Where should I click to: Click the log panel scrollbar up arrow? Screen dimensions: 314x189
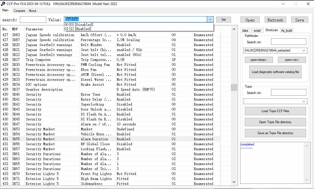pos(307,146)
